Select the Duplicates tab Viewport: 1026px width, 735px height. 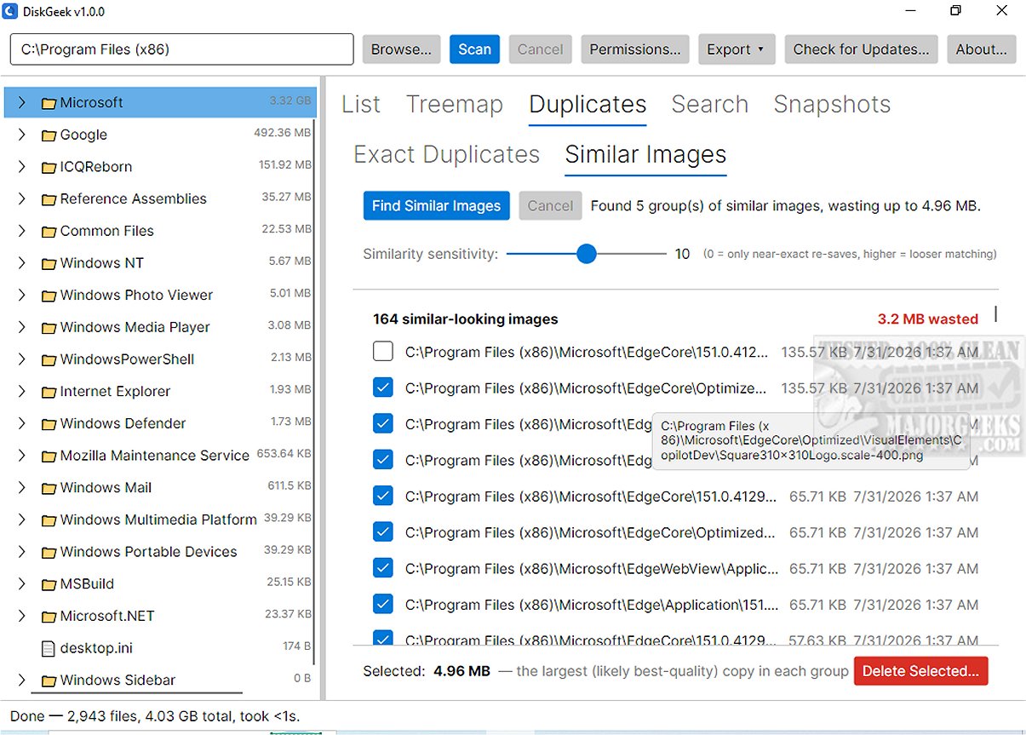tap(588, 104)
